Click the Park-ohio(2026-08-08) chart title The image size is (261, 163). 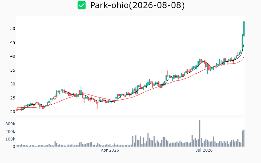pos(137,5)
